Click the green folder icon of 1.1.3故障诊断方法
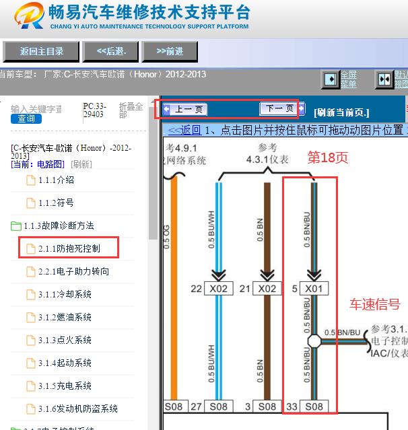Screen dimensions: 408x430 click(x=16, y=226)
